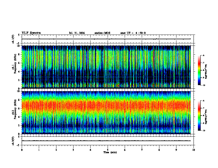
Task: Click the "-10" label on ch.1 colorbar
Action: click(x=204, y=85)
